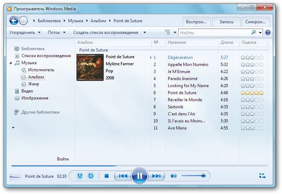Select the track Appelle Mon Numéro
Image resolution: width=282 pixels, height=194 pixels.
point(188,65)
